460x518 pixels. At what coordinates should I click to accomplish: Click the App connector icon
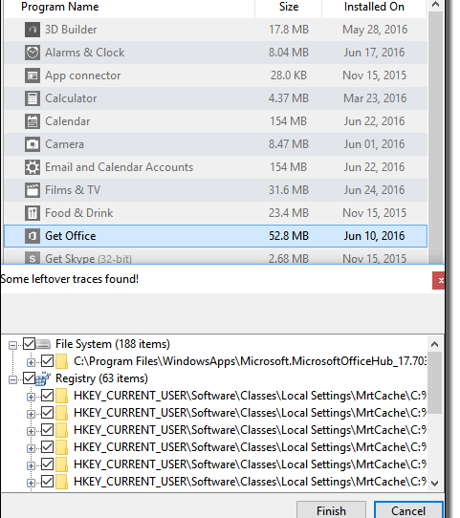tap(33, 76)
